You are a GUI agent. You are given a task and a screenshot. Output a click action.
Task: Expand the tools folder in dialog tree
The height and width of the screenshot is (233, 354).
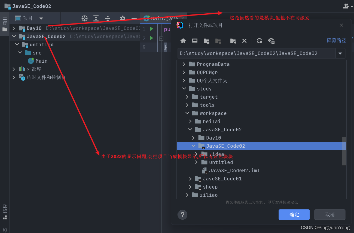tap(187, 105)
